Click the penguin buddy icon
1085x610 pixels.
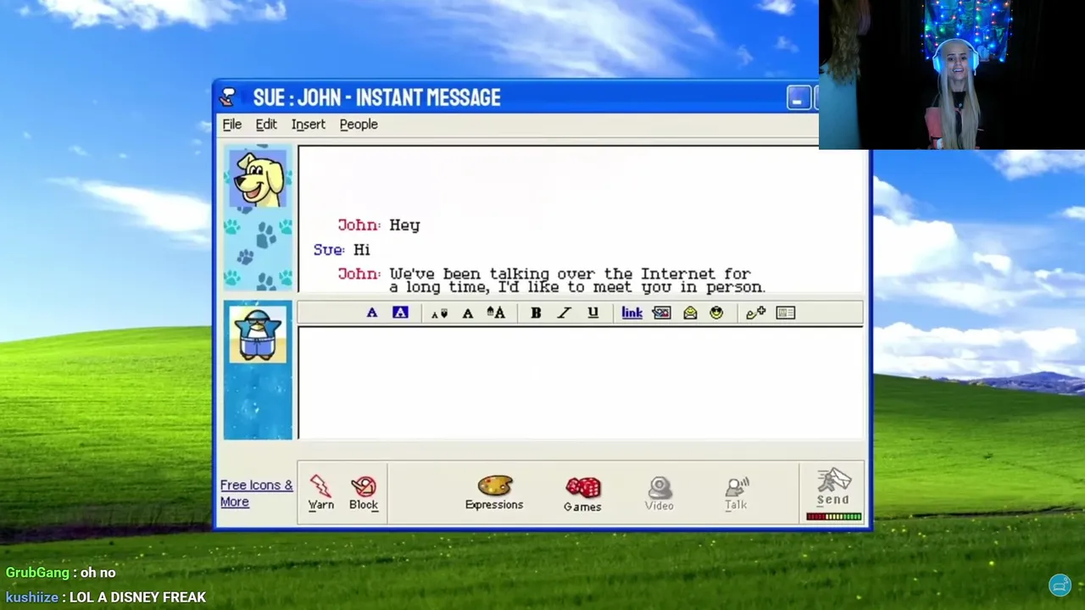[258, 334]
